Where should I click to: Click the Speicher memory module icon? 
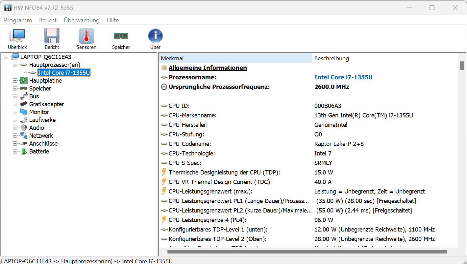(x=121, y=36)
